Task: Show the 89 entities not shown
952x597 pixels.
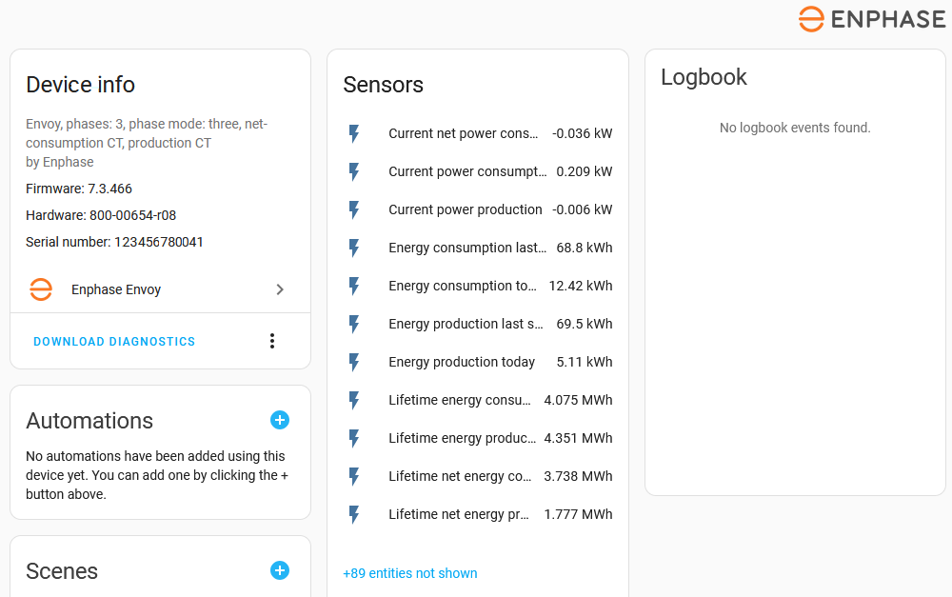Action: (x=410, y=573)
